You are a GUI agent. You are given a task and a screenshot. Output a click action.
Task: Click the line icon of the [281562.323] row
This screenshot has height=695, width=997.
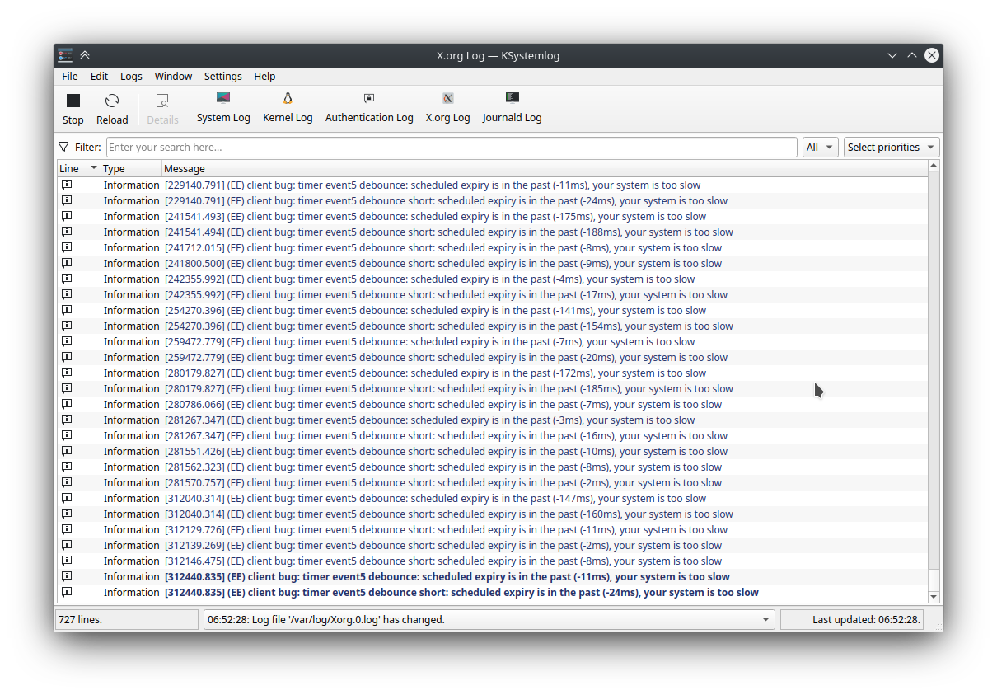(67, 467)
